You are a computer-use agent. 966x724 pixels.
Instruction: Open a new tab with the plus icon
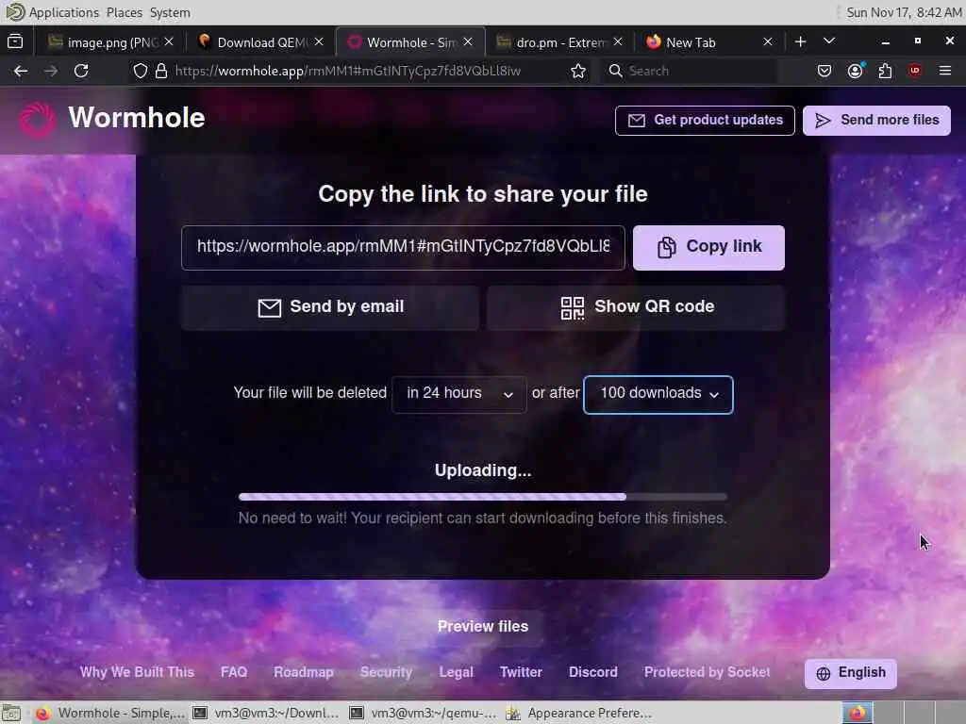click(800, 41)
